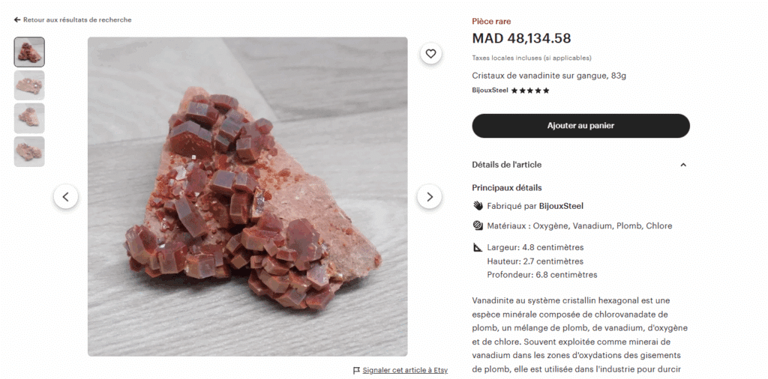The image size is (768, 379).
Task: Click the five-star shop rating
Action: pos(530,91)
